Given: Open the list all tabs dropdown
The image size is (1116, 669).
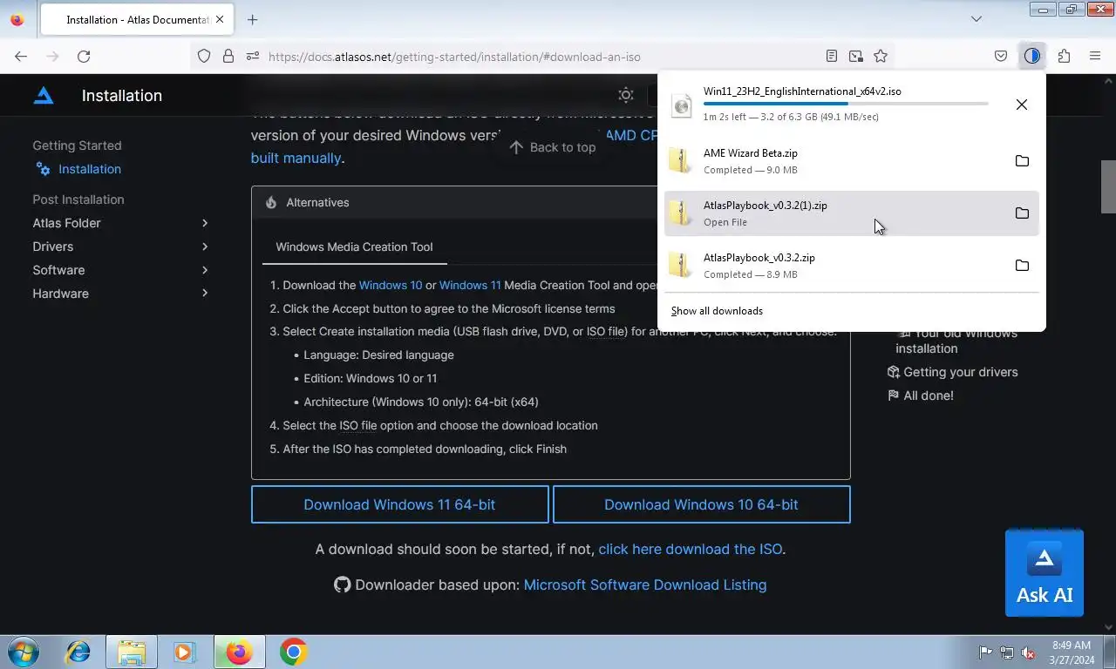Looking at the screenshot, I should (x=976, y=19).
